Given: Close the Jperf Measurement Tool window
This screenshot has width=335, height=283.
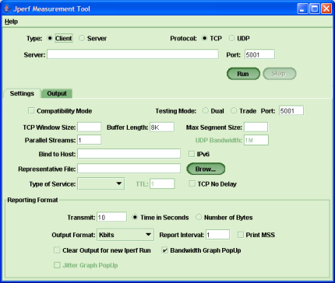Looking at the screenshot, I should [326, 9].
